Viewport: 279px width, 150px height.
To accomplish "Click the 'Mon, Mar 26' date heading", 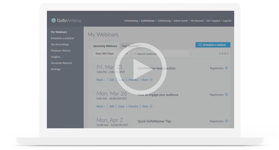I will tap(111, 94).
